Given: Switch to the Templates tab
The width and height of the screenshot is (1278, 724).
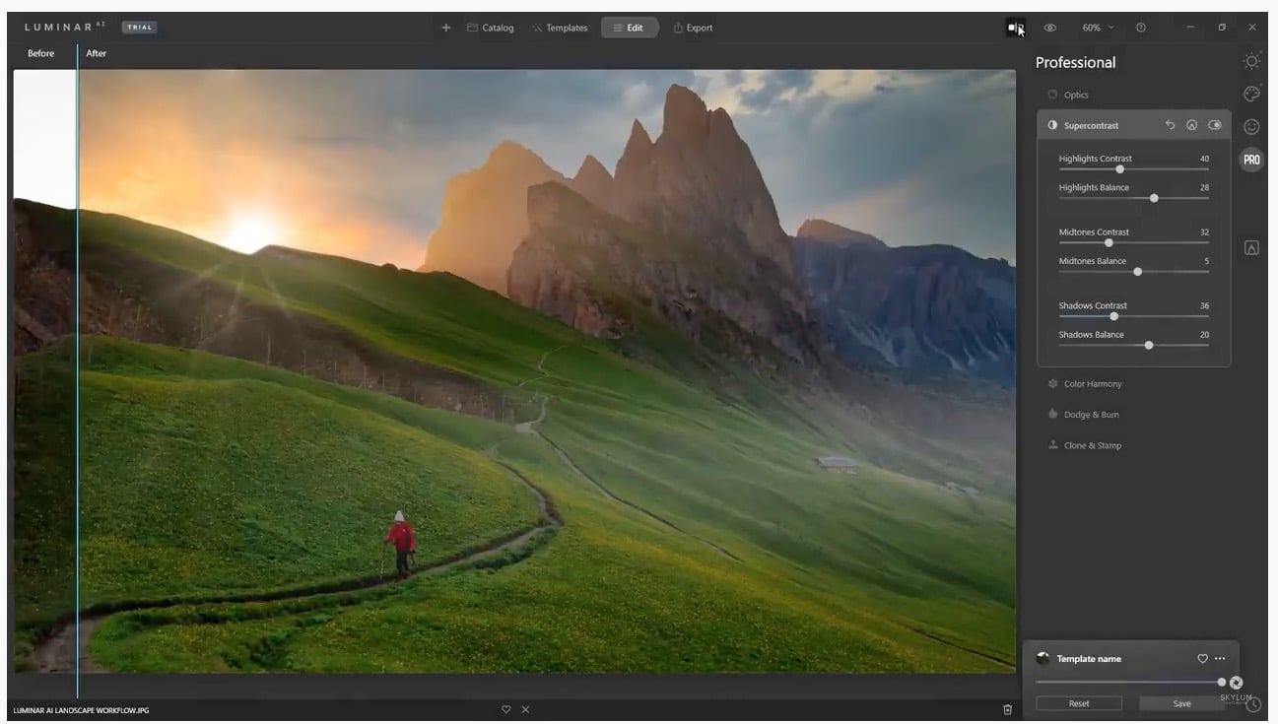Looking at the screenshot, I should [560, 28].
